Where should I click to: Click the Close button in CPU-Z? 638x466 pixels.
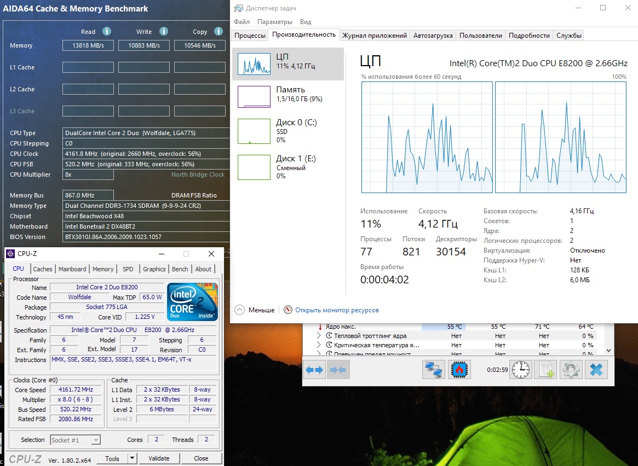pyautogui.click(x=201, y=458)
